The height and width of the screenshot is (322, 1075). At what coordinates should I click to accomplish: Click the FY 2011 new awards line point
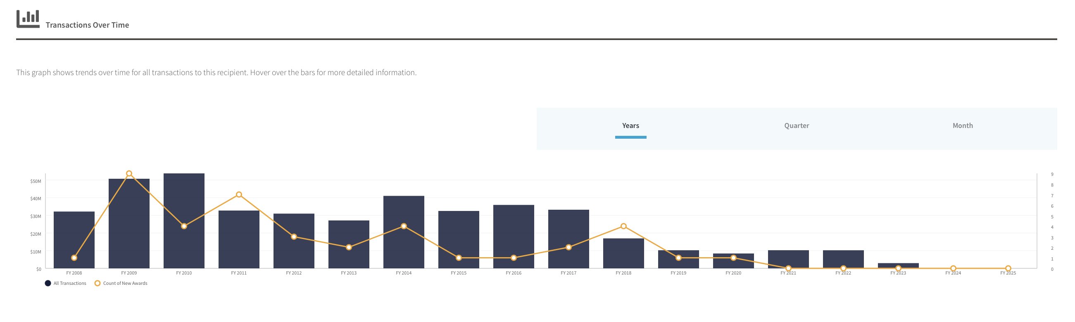coord(239,195)
